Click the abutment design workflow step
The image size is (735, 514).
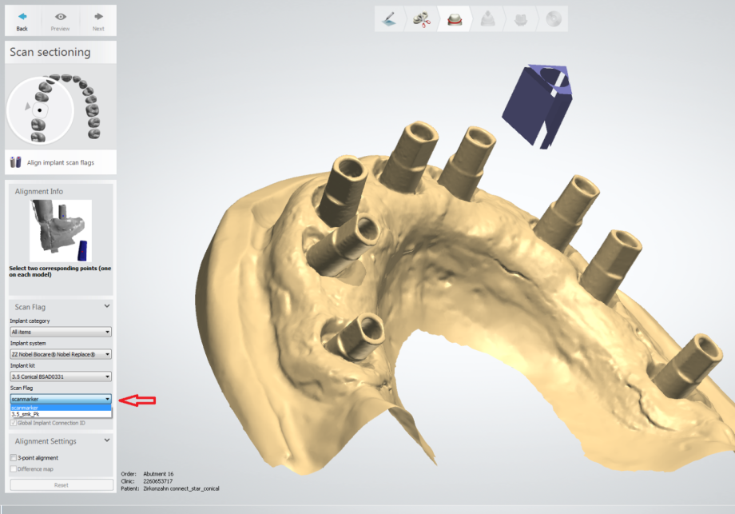coord(487,19)
